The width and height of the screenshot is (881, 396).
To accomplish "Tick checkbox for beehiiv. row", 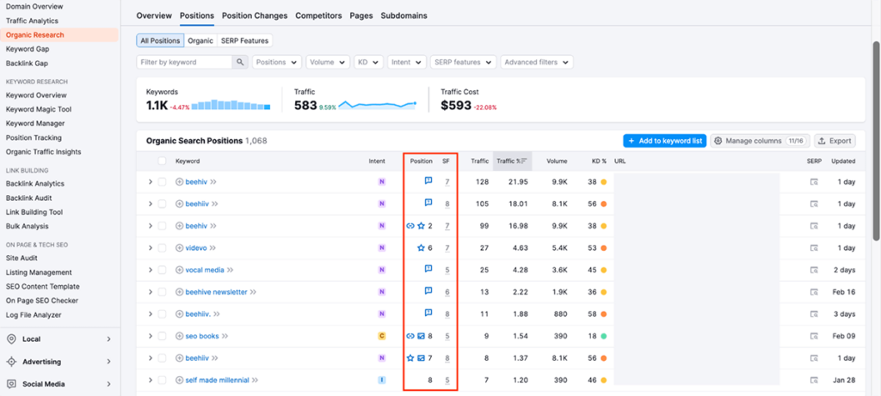I will [162, 314].
